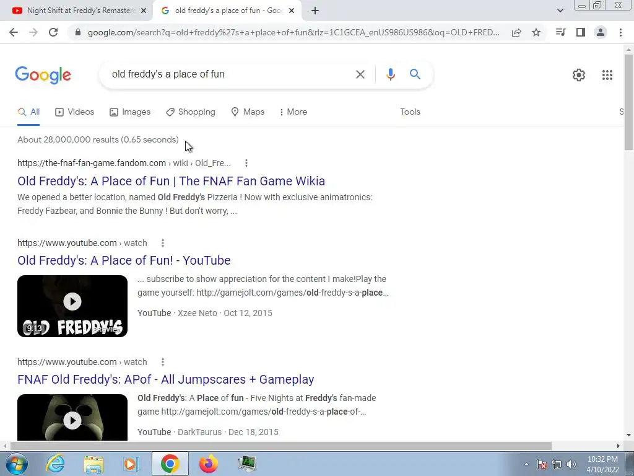The height and width of the screenshot is (476, 634).
Task: Click the volume speaker tray icon
Action: point(571,464)
